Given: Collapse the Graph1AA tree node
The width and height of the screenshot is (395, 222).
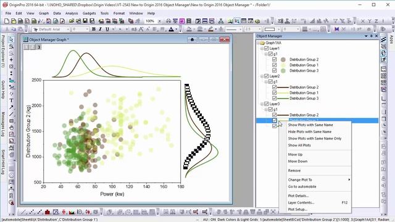Looking at the screenshot, I should tap(258, 43).
